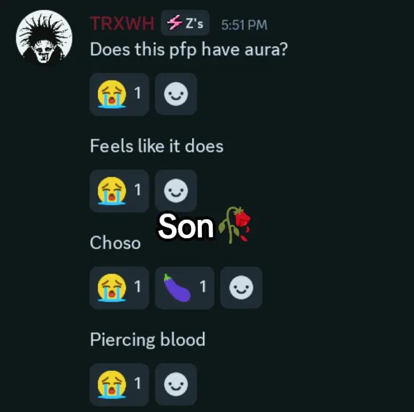
Task: Add reaction to 'Does this pfp have aura?' message
Action: pyautogui.click(x=176, y=94)
